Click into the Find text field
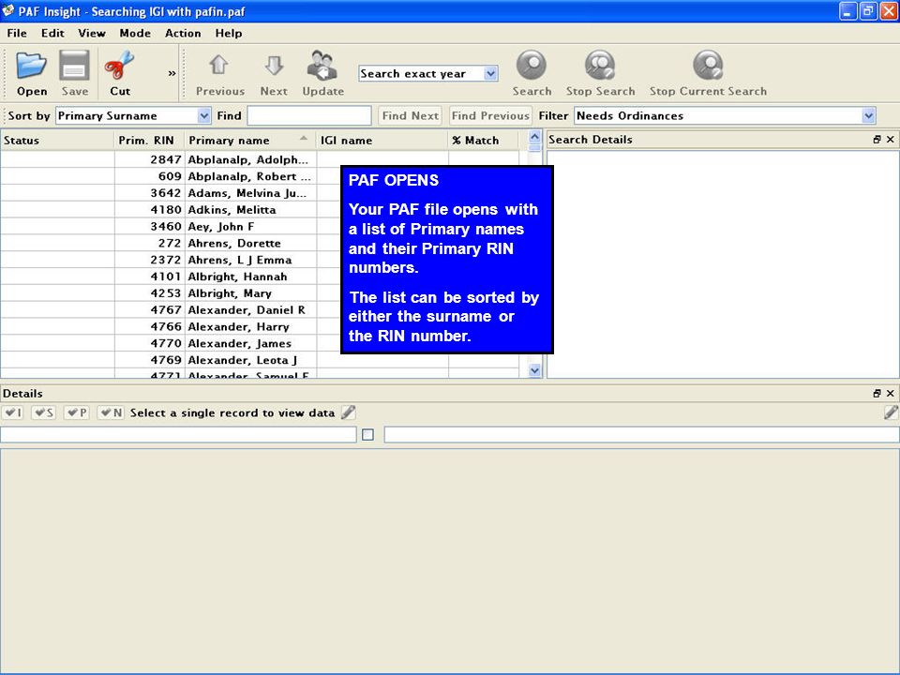Screen dimensions: 900x675 (309, 116)
